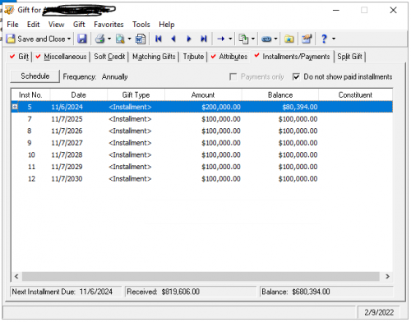Go to the first record icon
Image resolution: width=411 pixels, height=322 pixels.
pyautogui.click(x=158, y=39)
